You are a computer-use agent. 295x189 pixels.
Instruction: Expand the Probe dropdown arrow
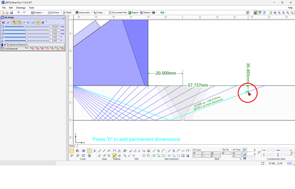coord(104,13)
